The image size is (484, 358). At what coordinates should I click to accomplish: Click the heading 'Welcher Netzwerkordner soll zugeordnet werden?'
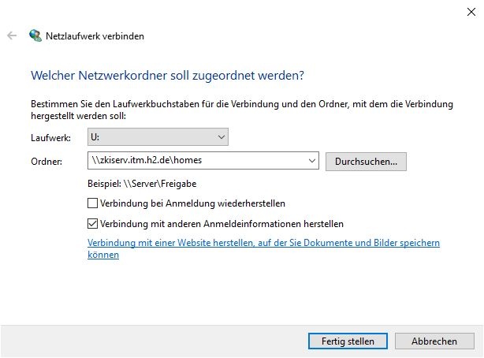[167, 76]
